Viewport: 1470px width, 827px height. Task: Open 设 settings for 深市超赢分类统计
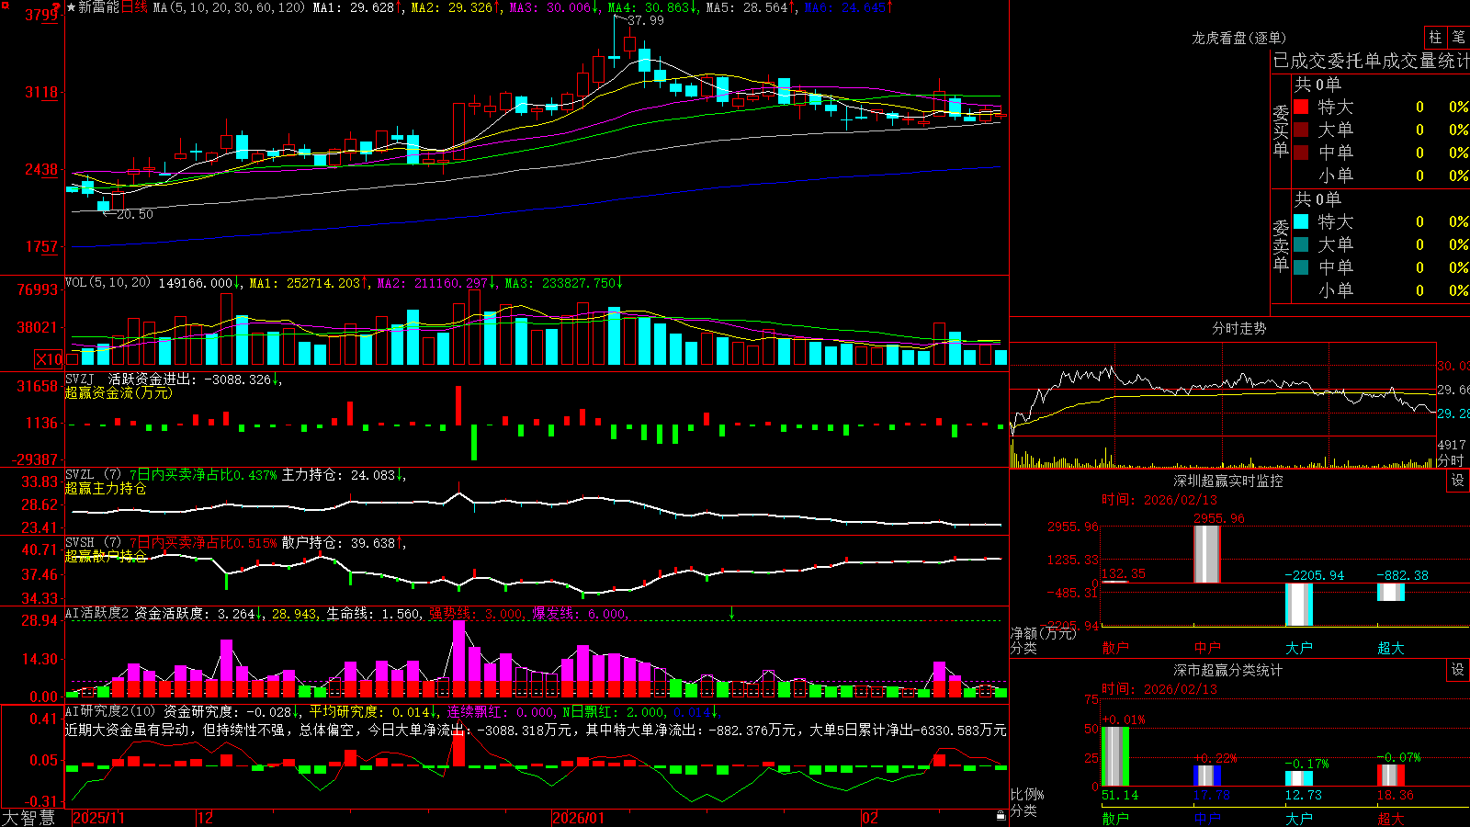click(1458, 670)
